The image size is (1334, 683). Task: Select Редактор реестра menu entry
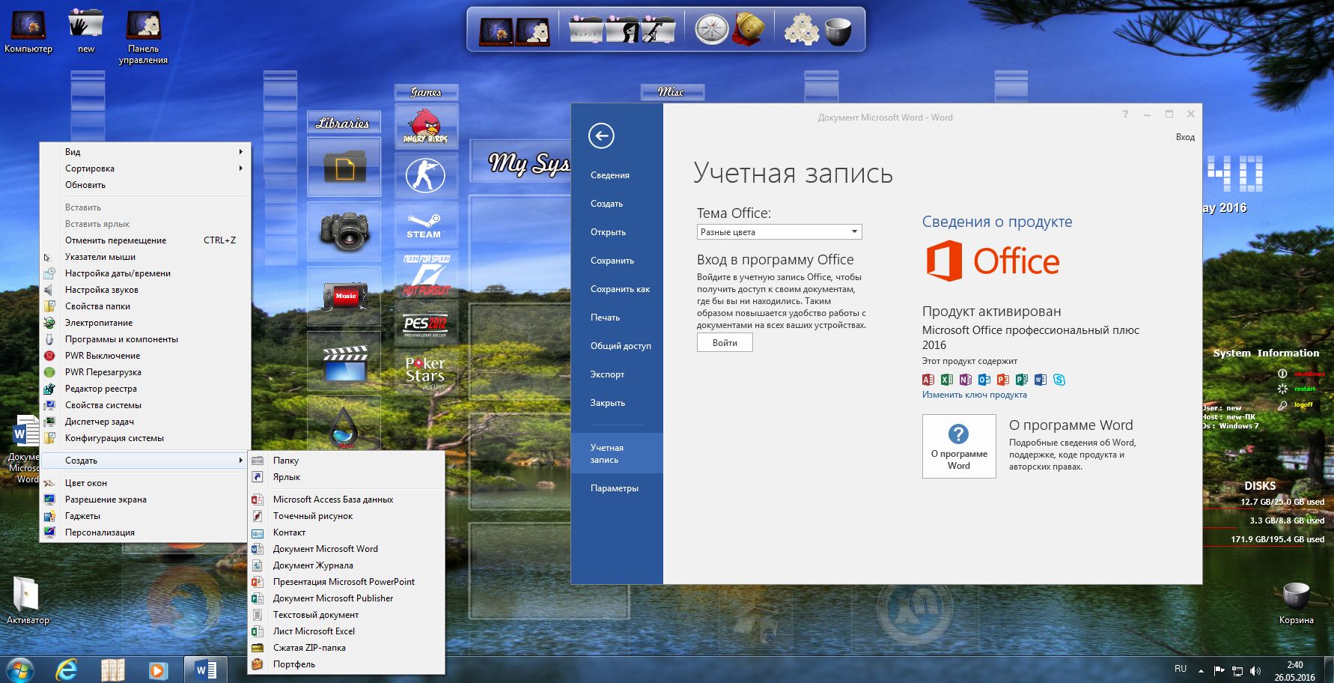pyautogui.click(x=146, y=389)
